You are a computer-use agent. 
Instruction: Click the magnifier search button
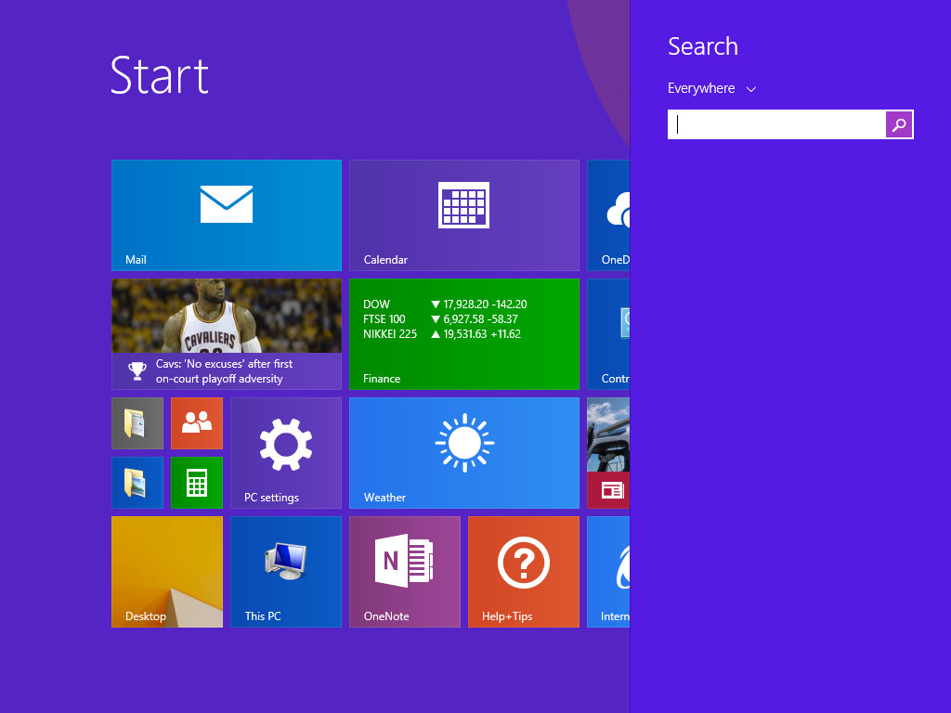coord(899,125)
